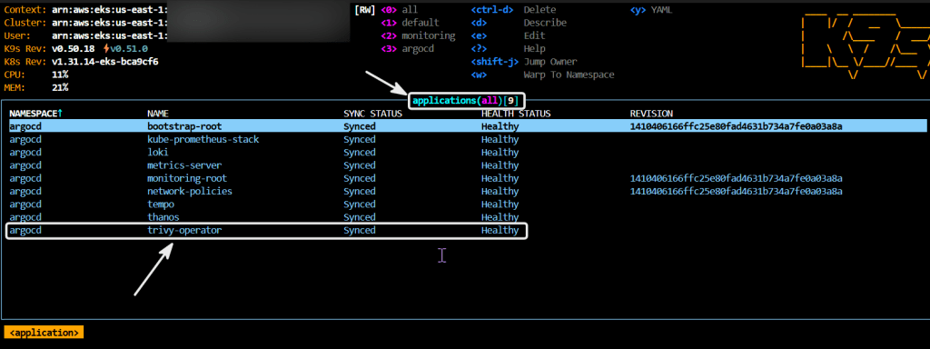Select the kube-prometheus-stack application name
This screenshot has width=930, height=349.
[x=203, y=139]
